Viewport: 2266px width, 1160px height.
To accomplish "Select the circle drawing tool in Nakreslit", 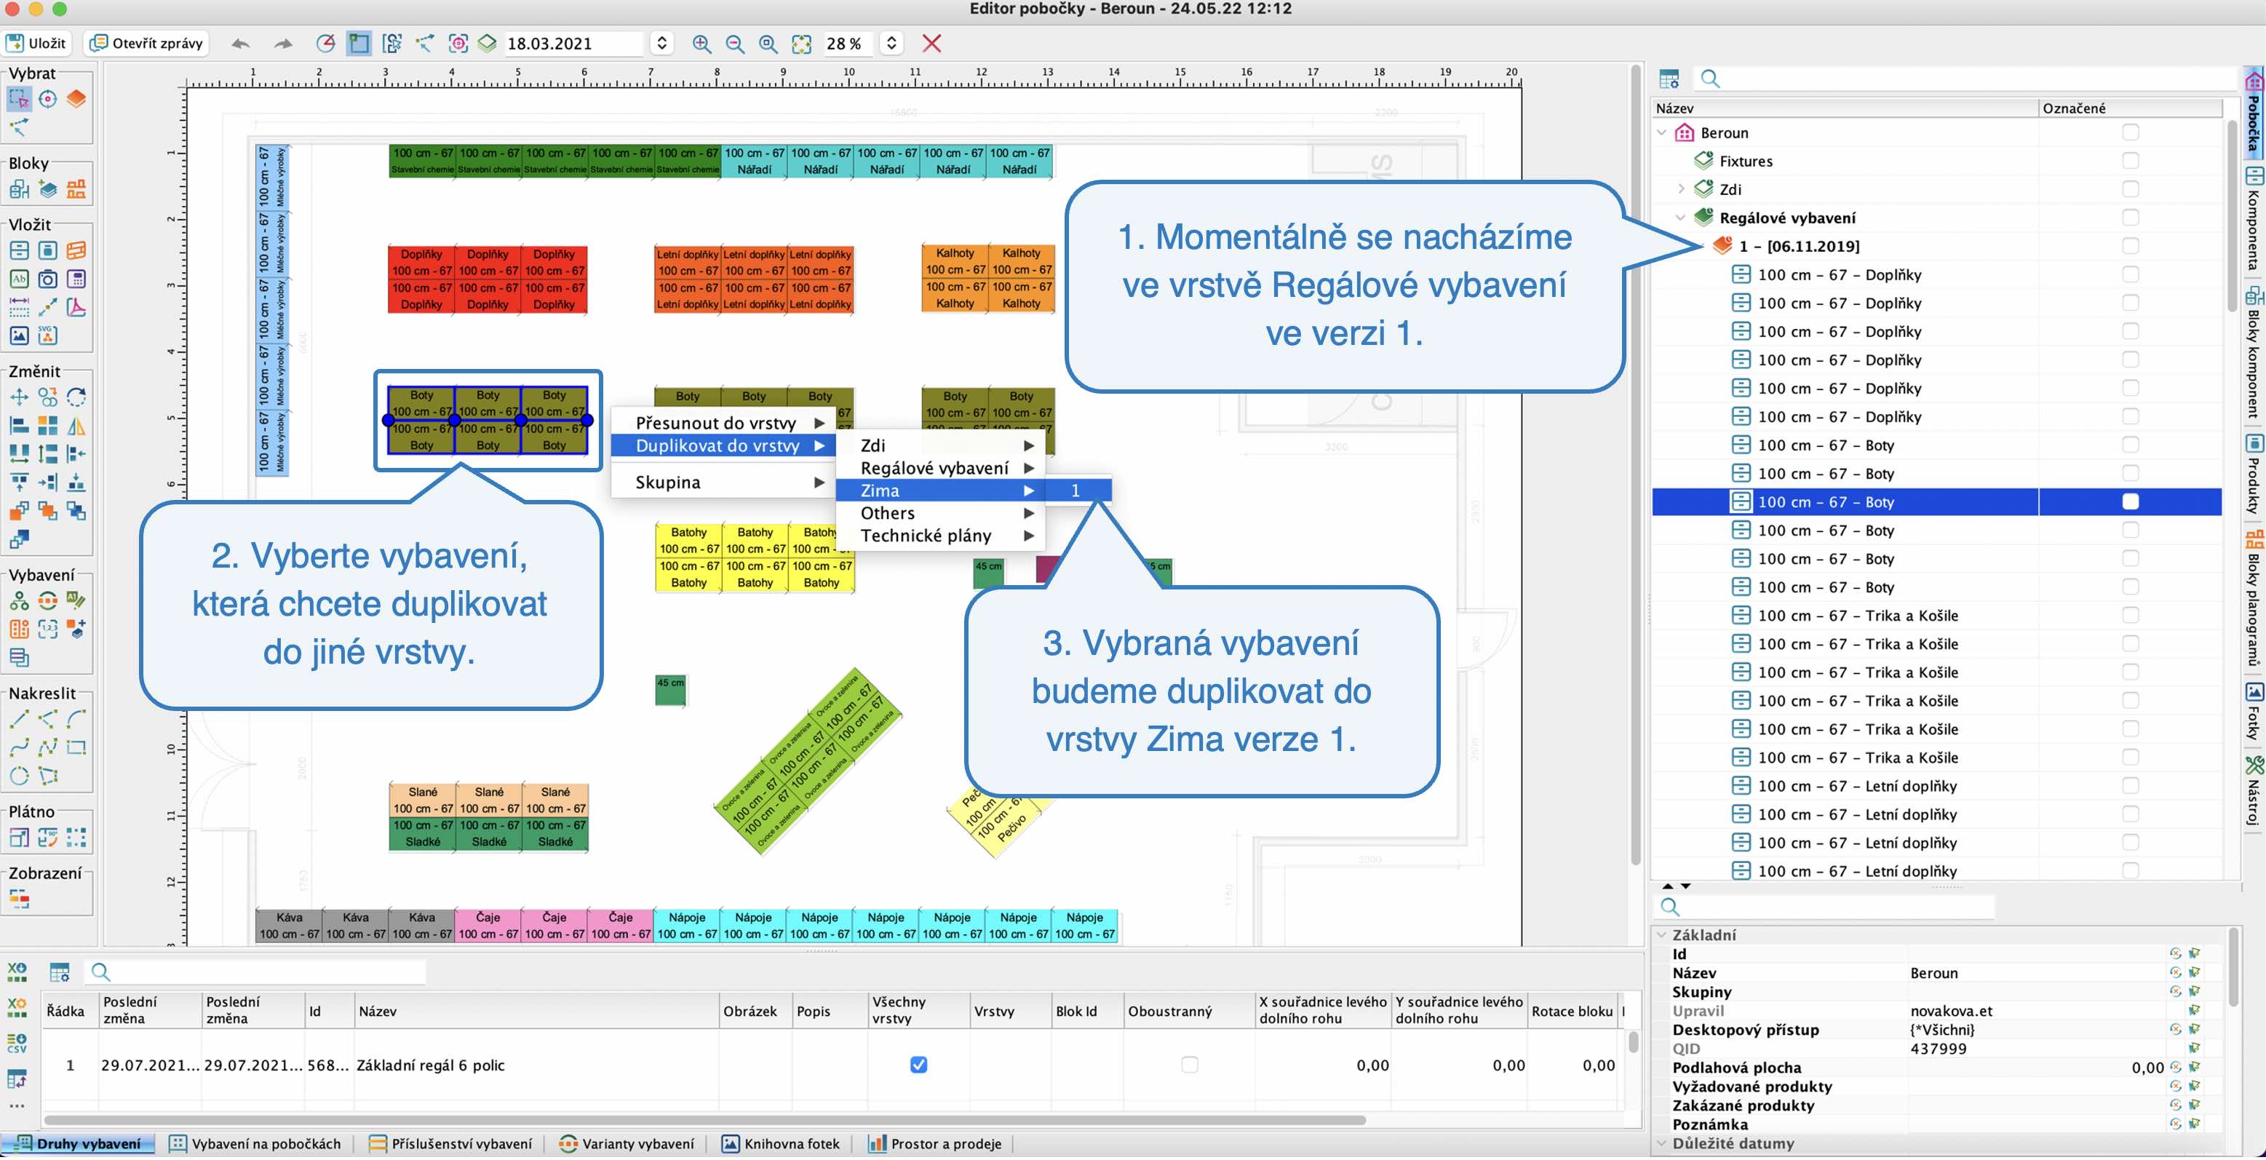I will pyautogui.click(x=18, y=776).
